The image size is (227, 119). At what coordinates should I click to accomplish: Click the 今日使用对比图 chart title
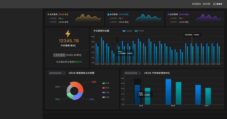pyautogui.click(x=101, y=31)
